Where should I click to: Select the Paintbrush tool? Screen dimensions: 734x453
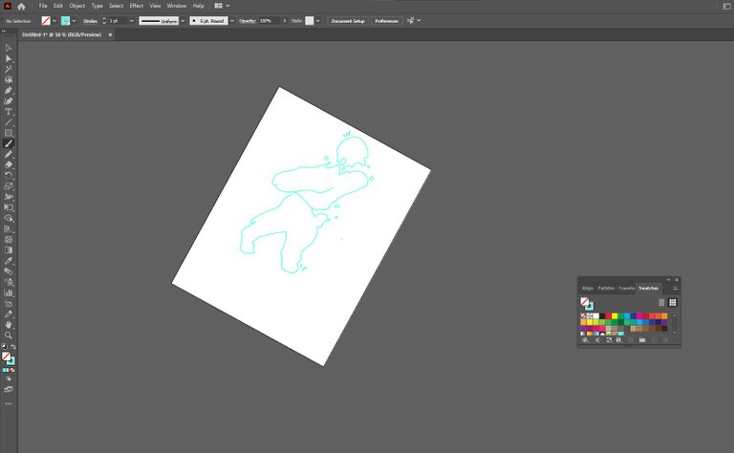[9, 143]
